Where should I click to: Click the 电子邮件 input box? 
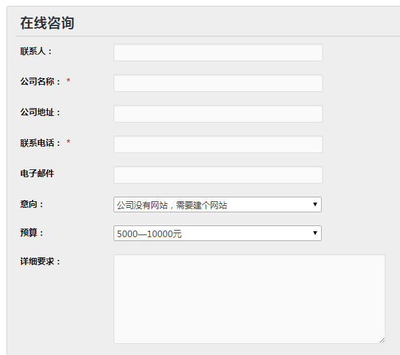tap(218, 175)
